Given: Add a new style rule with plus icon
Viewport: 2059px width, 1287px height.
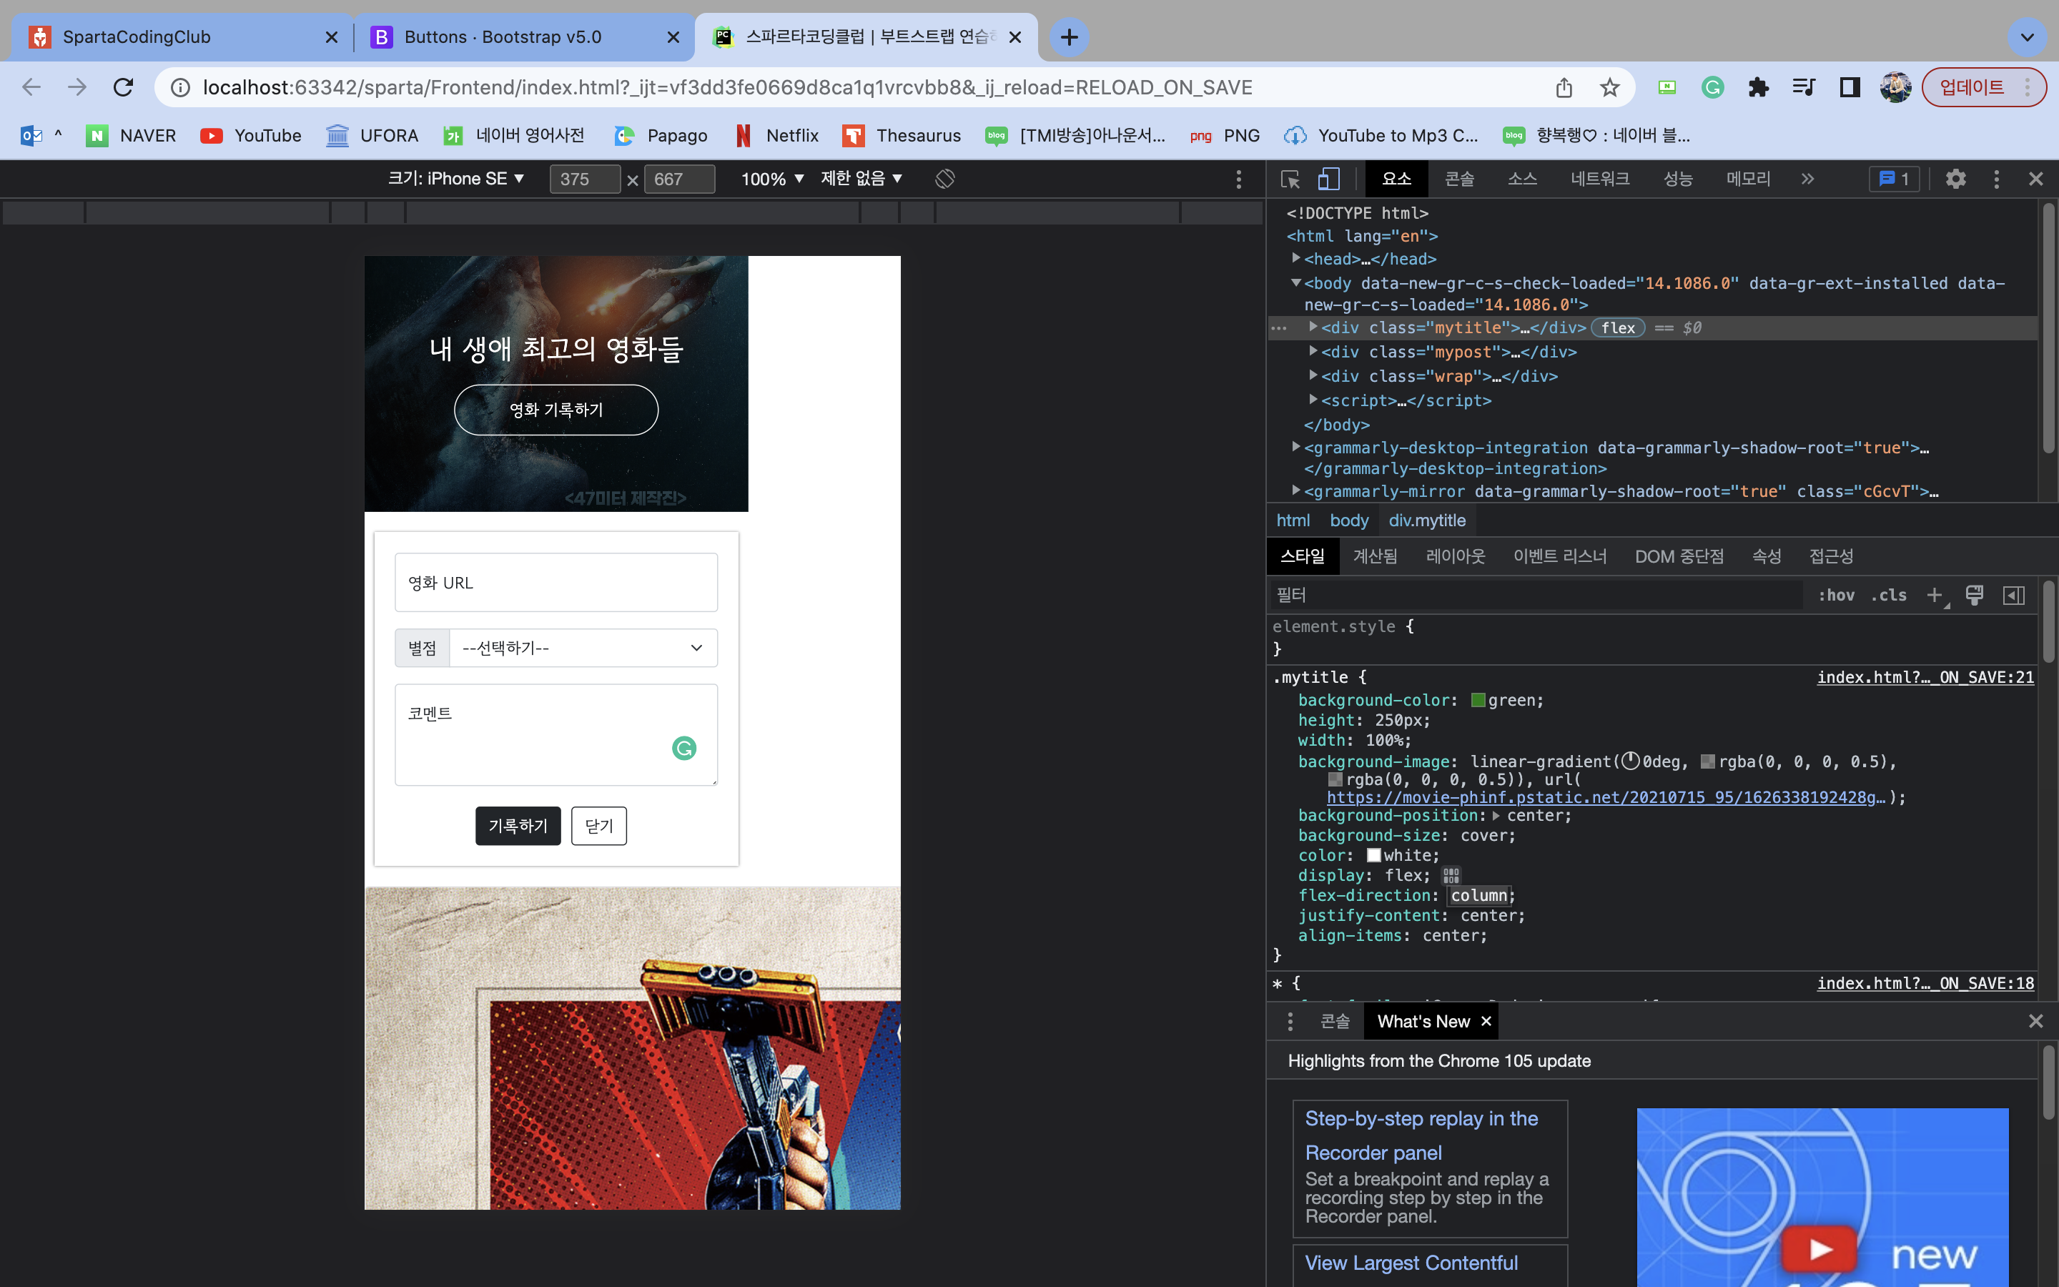Looking at the screenshot, I should (1935, 595).
